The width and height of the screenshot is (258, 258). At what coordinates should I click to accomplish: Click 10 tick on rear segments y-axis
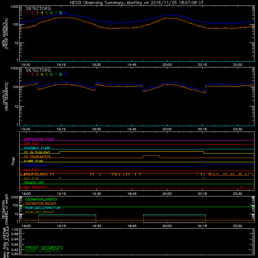tap(16, 106)
